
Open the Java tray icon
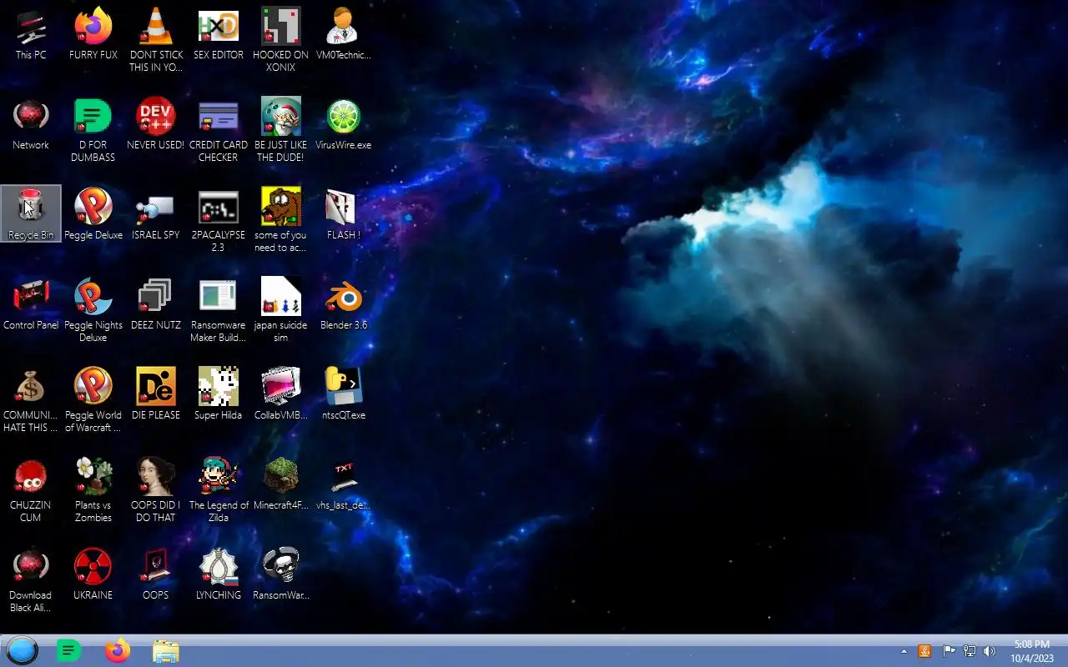point(924,651)
